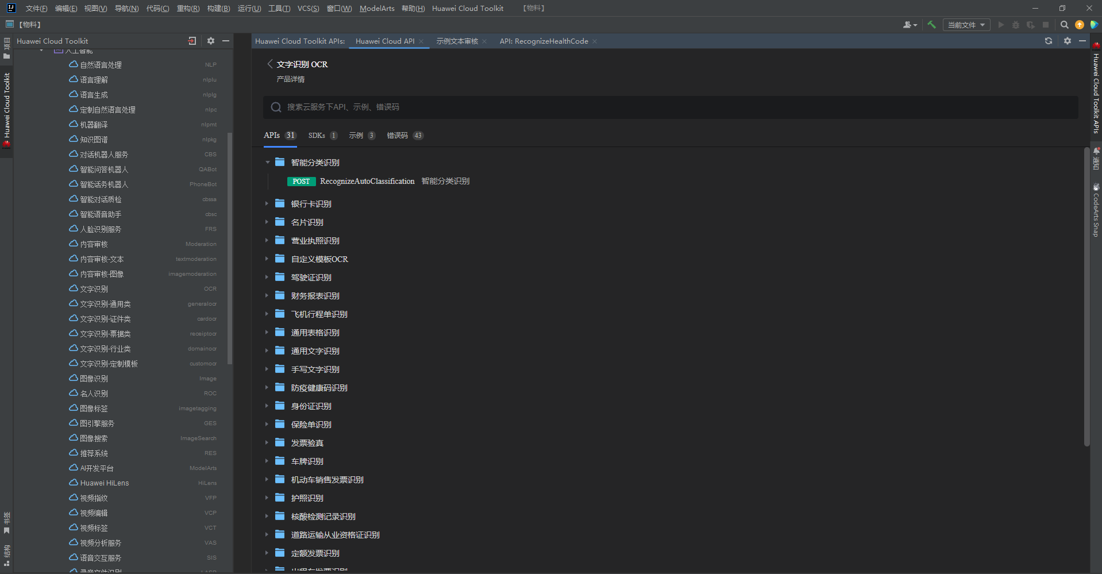Expand the 防疫健康码识别 folder
Viewport: 1102px width, 574px height.
pos(267,387)
